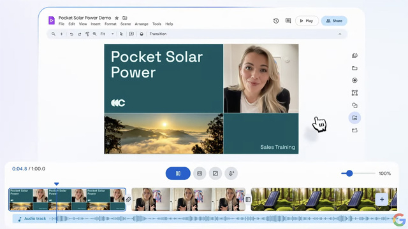Open the Edit menu
Viewport: 408px width, 229px height.
[71, 24]
